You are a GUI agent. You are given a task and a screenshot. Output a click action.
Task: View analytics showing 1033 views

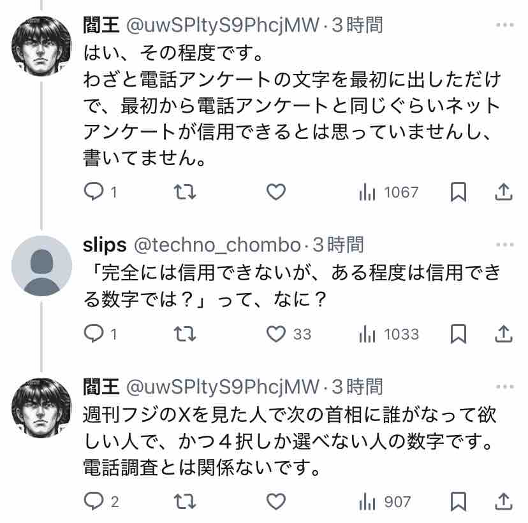click(x=389, y=334)
